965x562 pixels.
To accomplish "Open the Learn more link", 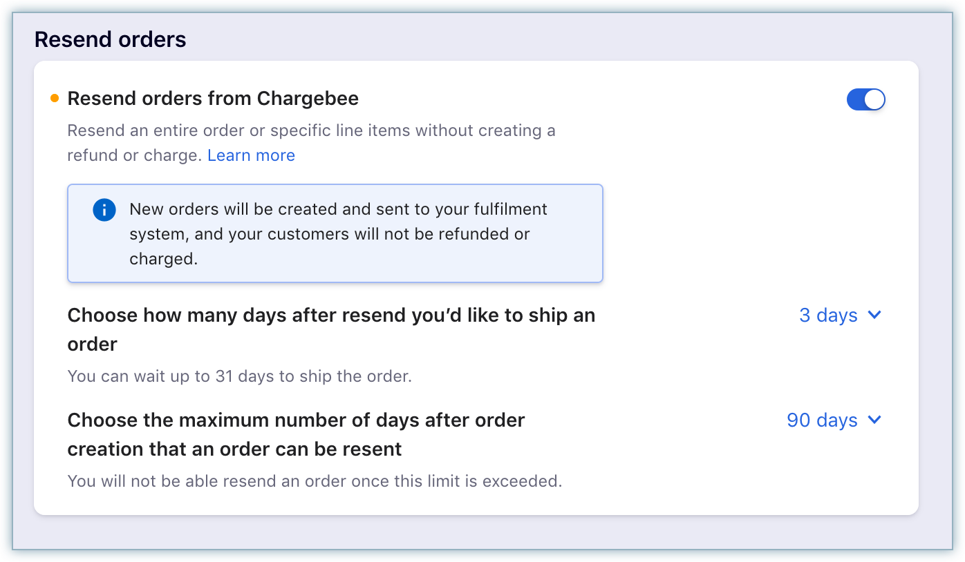I will click(x=251, y=155).
